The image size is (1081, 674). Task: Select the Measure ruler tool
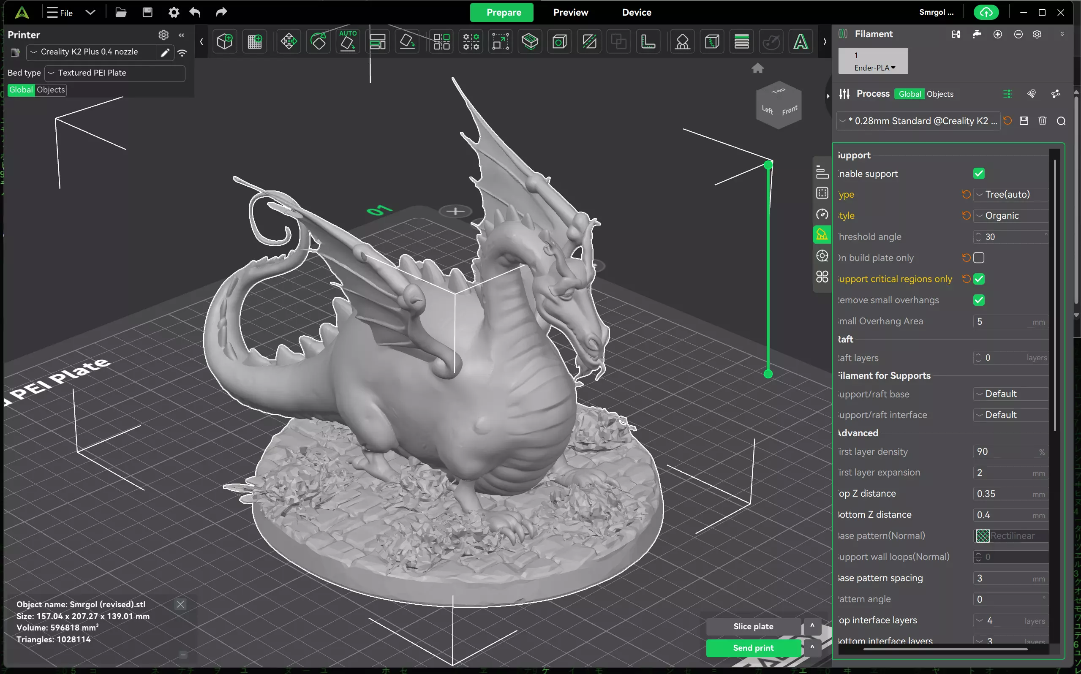(x=648, y=42)
